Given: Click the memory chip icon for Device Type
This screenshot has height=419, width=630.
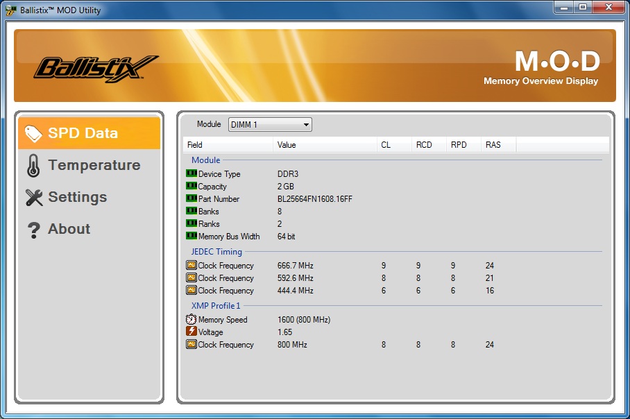Looking at the screenshot, I should [191, 173].
